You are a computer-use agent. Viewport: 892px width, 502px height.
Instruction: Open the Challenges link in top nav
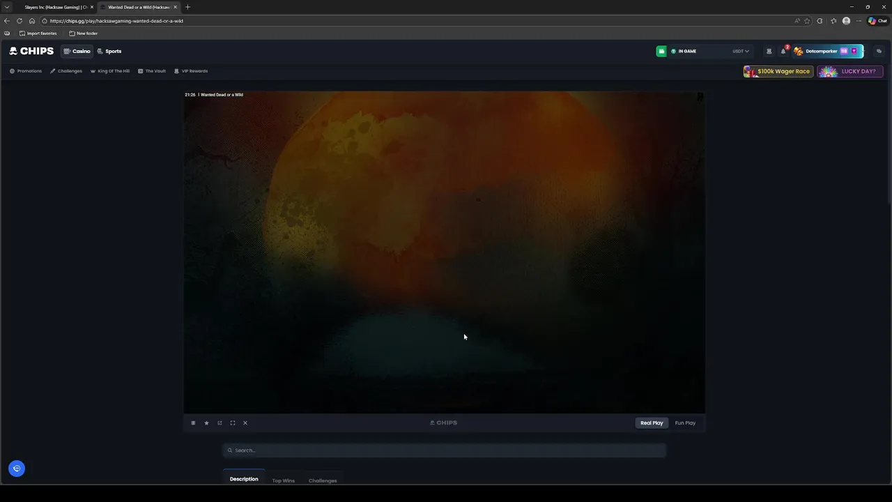[66, 71]
